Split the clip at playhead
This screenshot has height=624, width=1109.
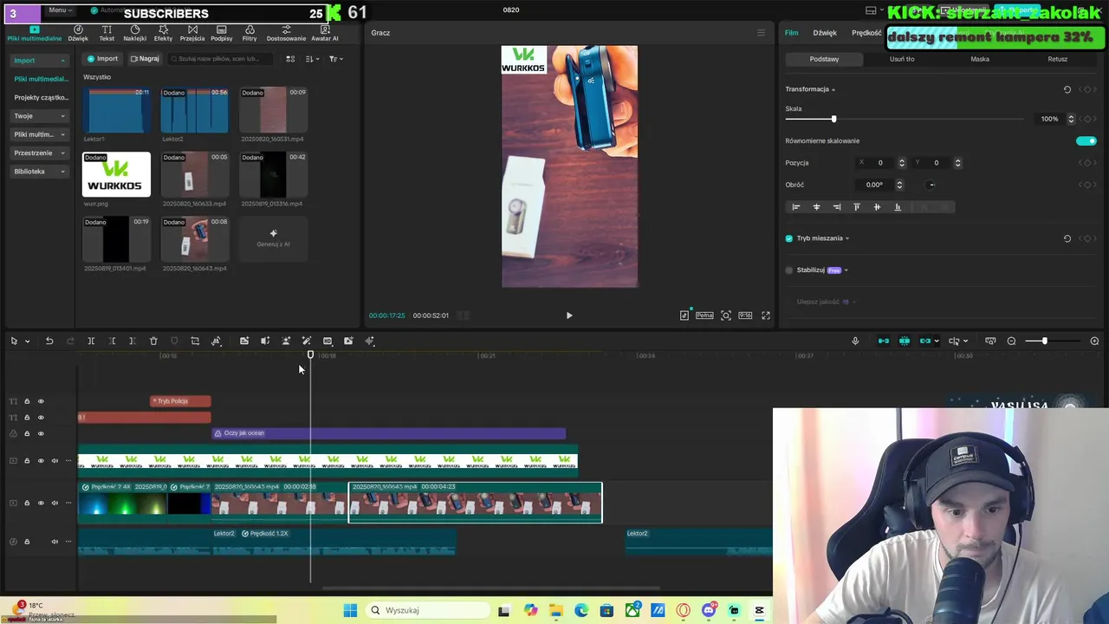91,341
